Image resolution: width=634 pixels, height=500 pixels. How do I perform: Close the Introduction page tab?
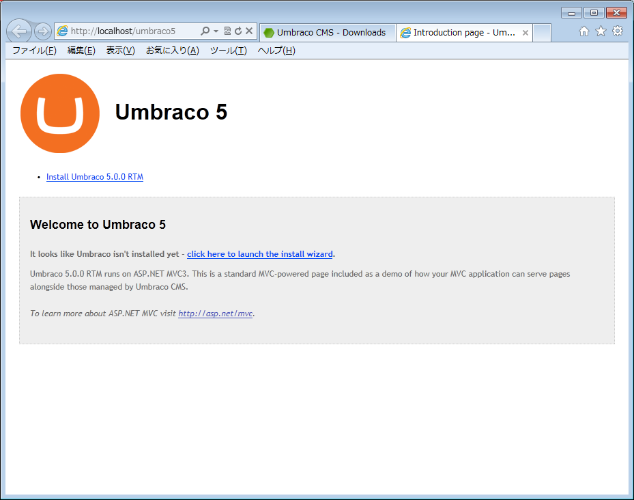point(525,33)
